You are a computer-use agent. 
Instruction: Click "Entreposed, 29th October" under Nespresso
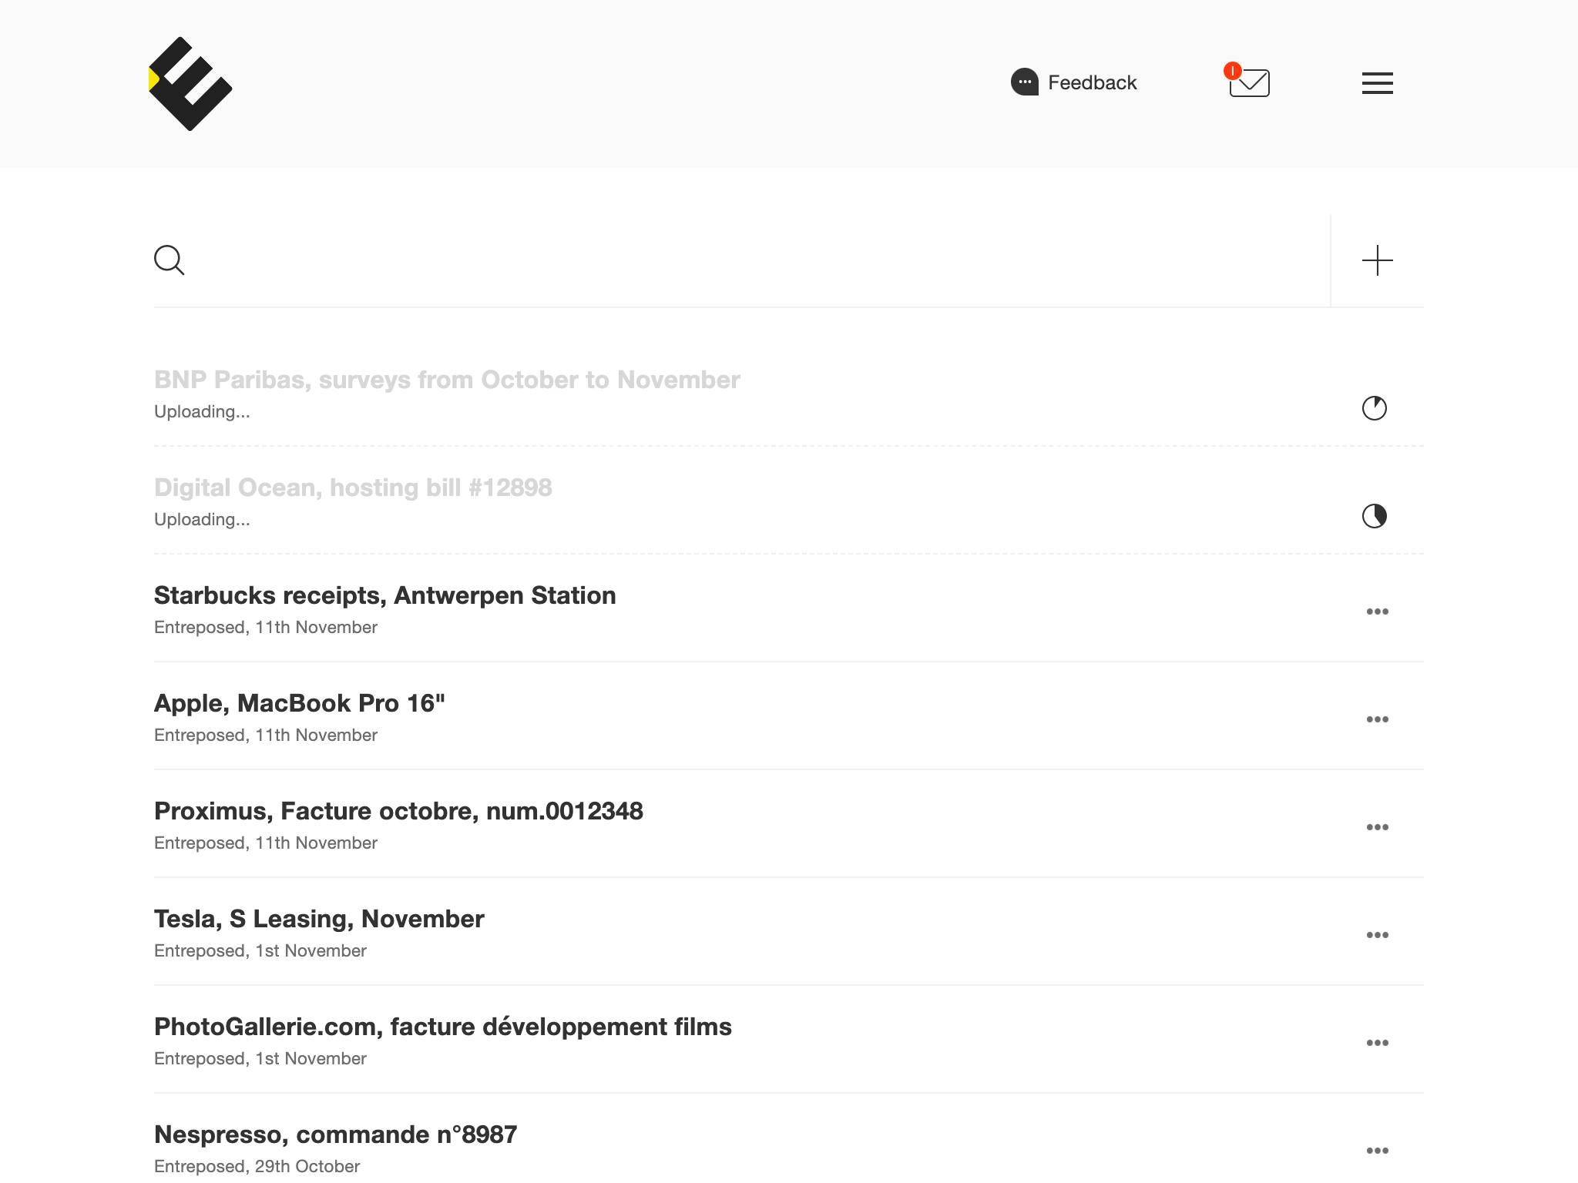point(257,1167)
